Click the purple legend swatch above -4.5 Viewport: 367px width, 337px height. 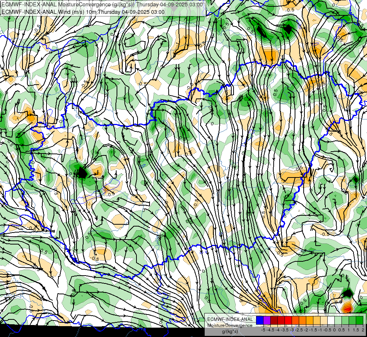point(267,321)
